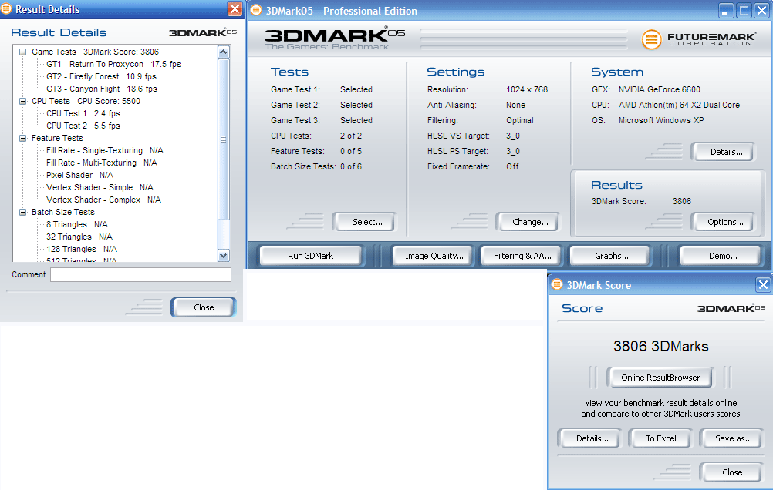Click Batch Size Tests 0 of 6 value
Viewport: 773px width, 490px height.
pyautogui.click(x=350, y=166)
